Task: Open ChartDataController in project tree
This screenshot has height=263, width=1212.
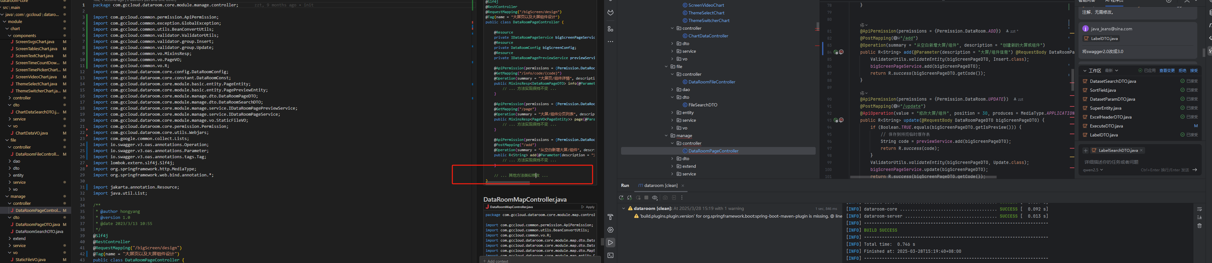Action: point(707,36)
